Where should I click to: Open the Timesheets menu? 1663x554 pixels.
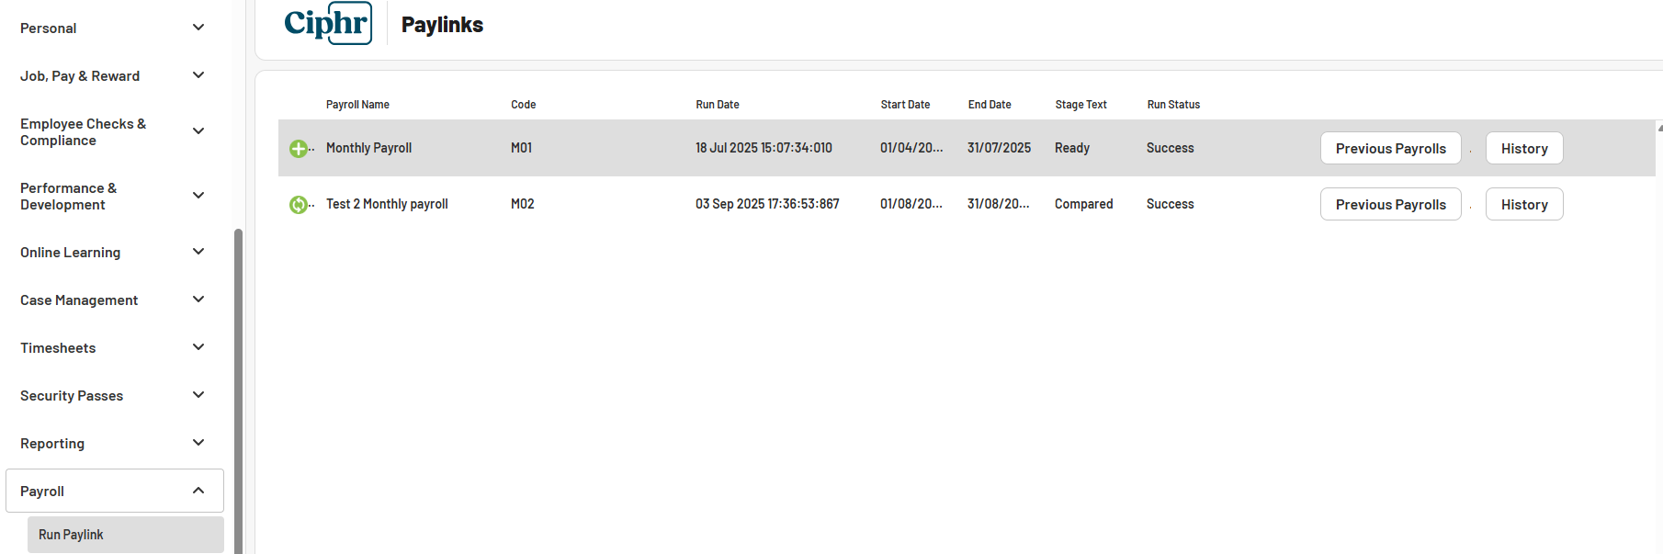click(58, 348)
